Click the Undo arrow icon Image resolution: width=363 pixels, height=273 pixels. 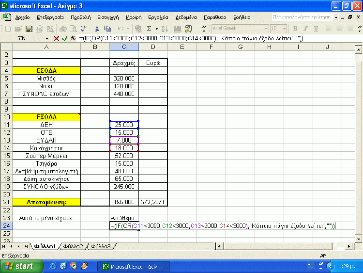[x=121, y=29]
